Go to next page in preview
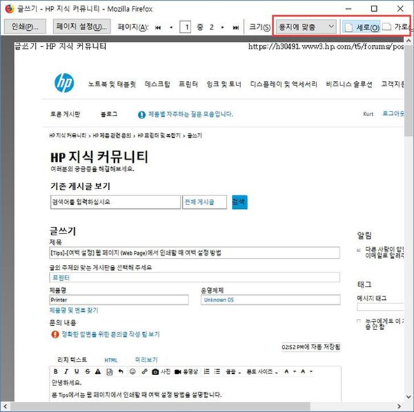The image size is (414, 412). [x=223, y=27]
